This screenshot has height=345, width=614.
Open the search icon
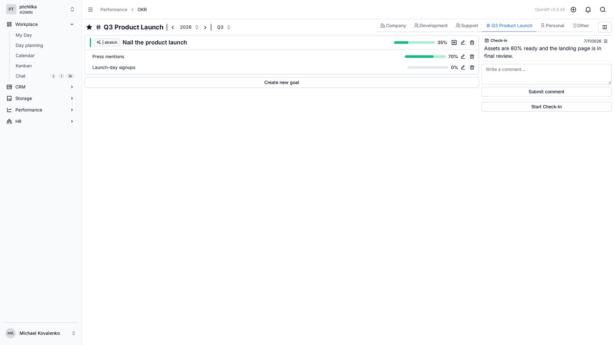click(x=602, y=10)
